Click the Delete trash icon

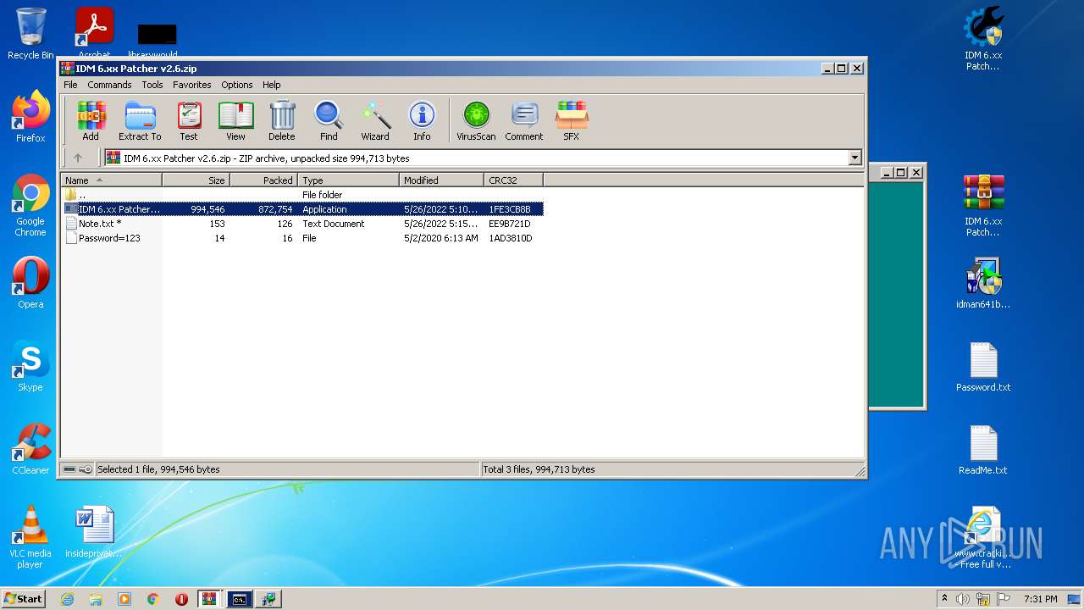coord(282,120)
